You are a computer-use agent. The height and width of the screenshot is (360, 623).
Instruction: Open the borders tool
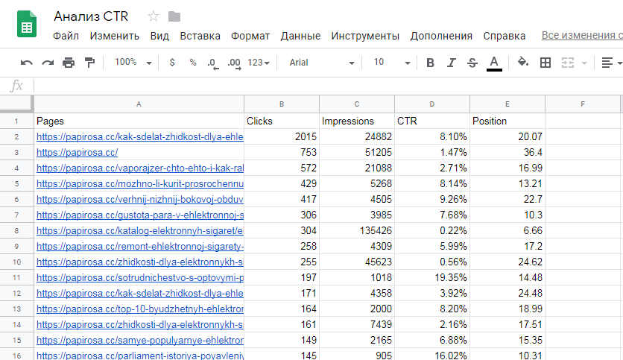click(x=545, y=63)
